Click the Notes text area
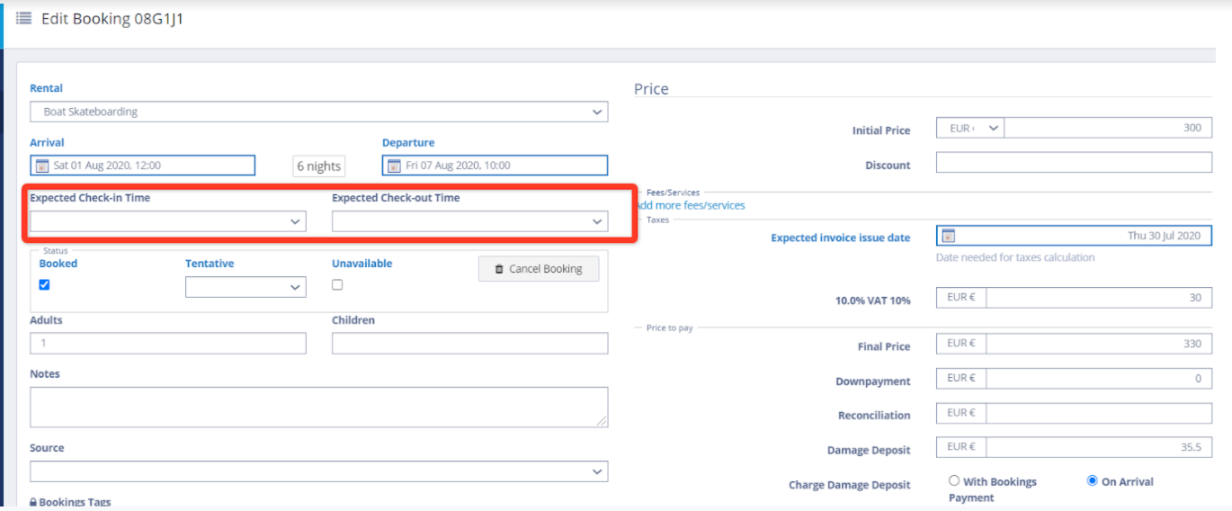 (318, 407)
